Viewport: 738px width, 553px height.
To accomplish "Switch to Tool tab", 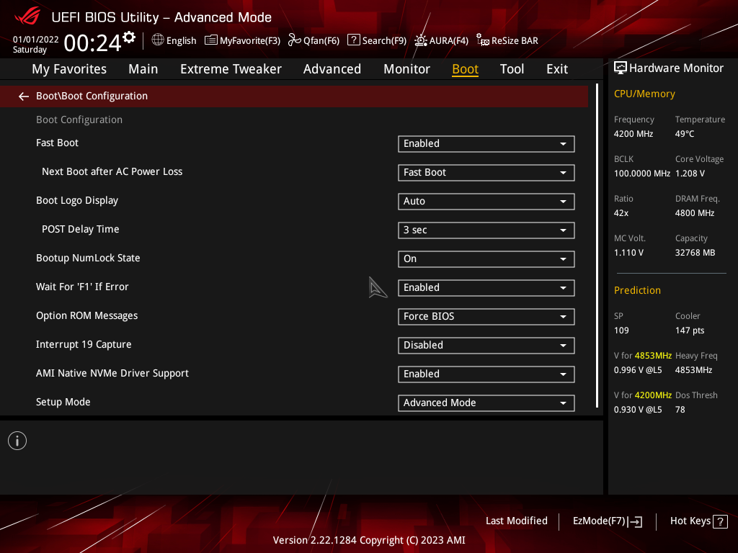I will (x=512, y=69).
